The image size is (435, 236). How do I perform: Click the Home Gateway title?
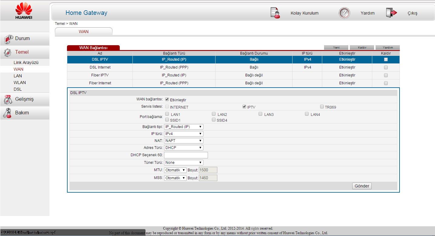(86, 13)
